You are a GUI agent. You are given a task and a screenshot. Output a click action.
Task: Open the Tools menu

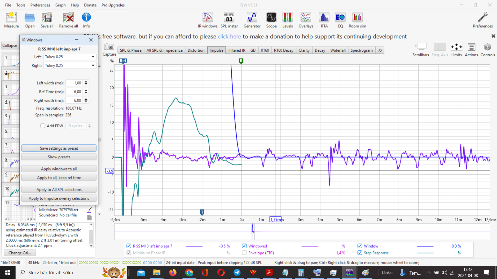[21, 5]
